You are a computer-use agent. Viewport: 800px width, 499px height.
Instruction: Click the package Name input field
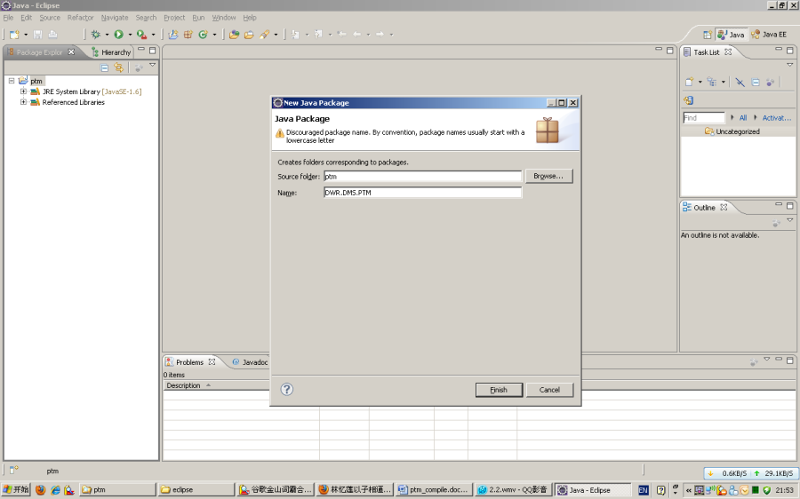tap(422, 193)
